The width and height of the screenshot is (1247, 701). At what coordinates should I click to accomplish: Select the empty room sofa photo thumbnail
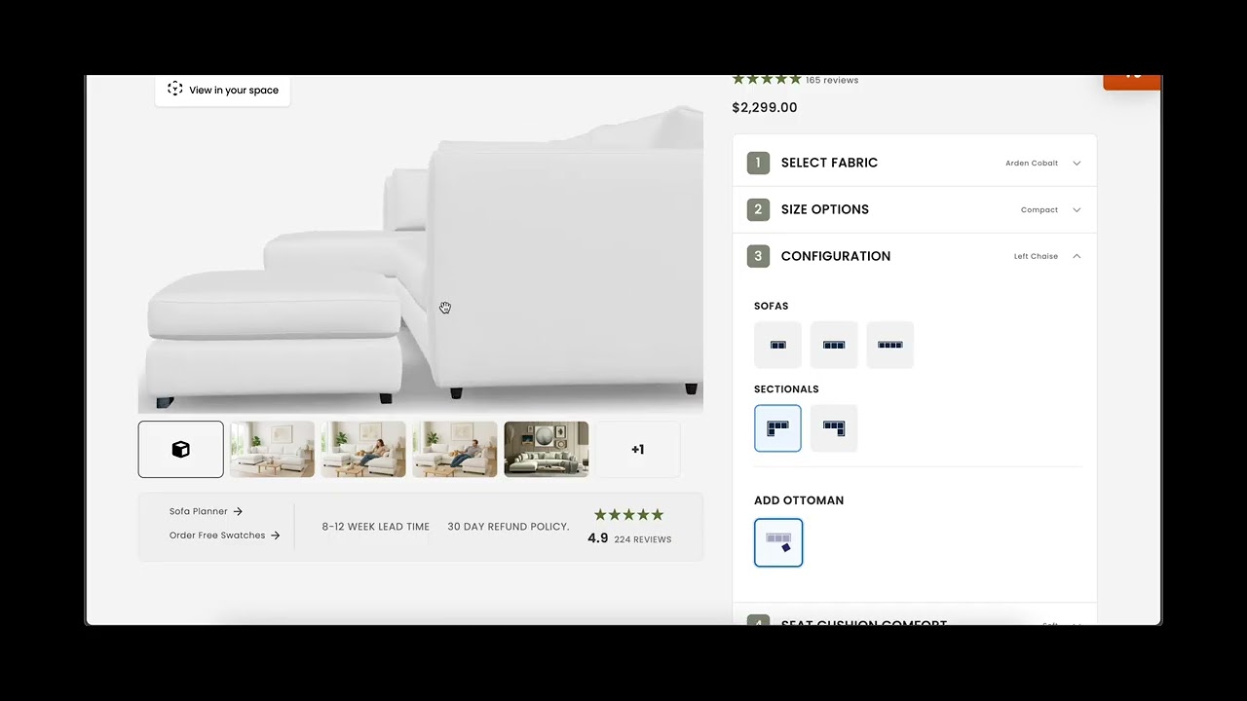(272, 449)
